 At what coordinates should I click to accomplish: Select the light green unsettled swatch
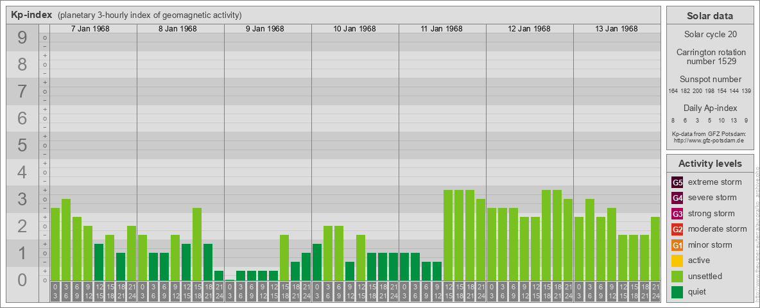(677, 276)
